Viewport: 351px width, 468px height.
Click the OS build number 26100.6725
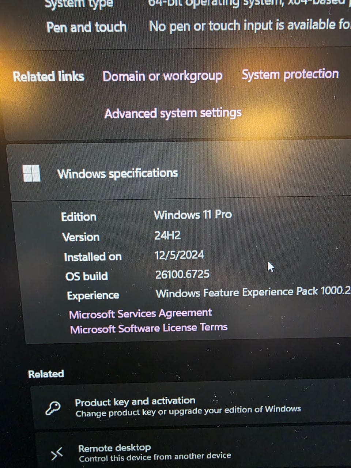(x=182, y=274)
